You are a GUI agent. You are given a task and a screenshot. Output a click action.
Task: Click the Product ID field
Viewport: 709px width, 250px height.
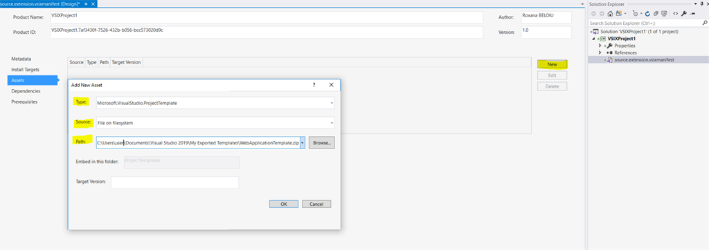tap(267, 32)
